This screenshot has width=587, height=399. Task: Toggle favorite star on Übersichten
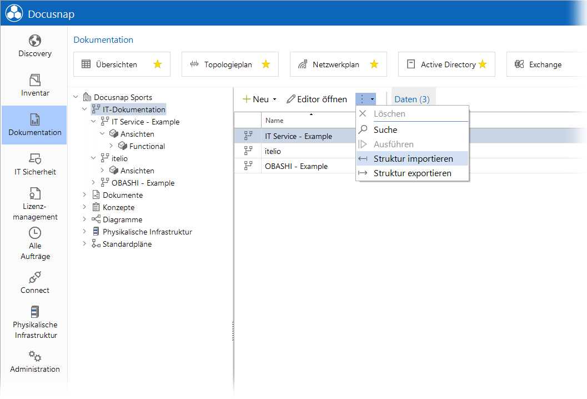tap(158, 64)
